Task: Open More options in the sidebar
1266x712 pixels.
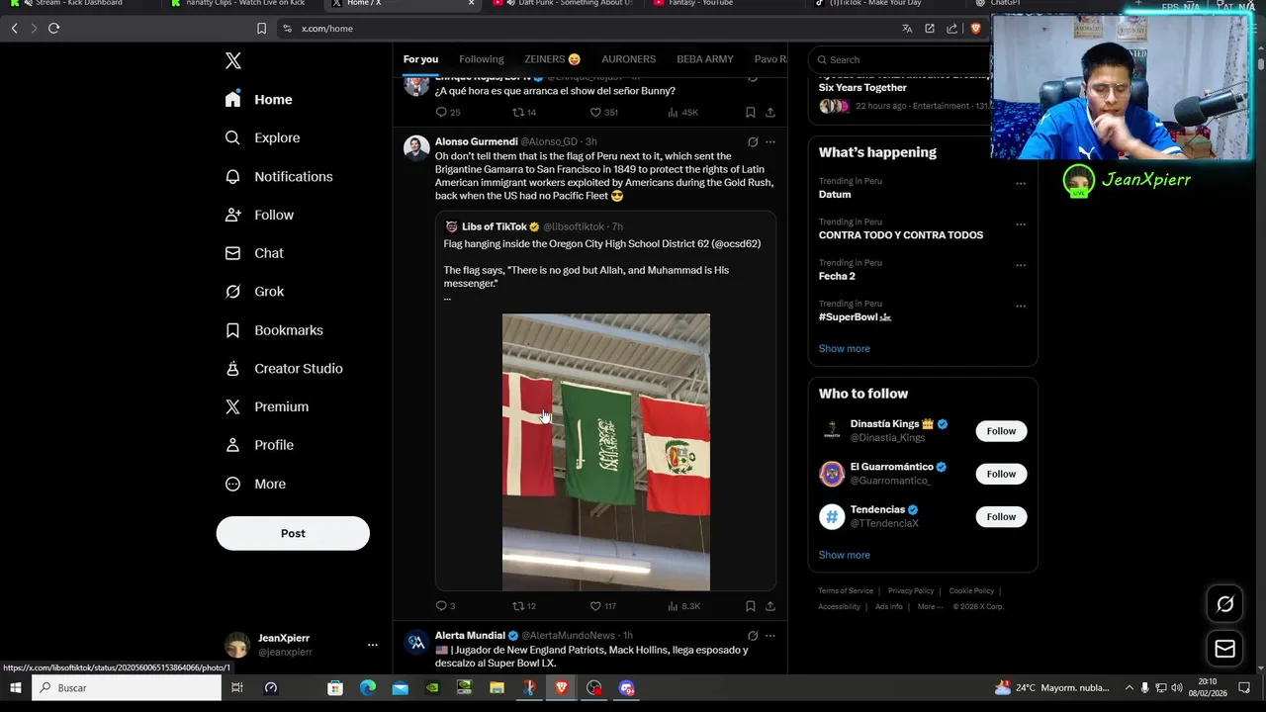Action: point(255,485)
